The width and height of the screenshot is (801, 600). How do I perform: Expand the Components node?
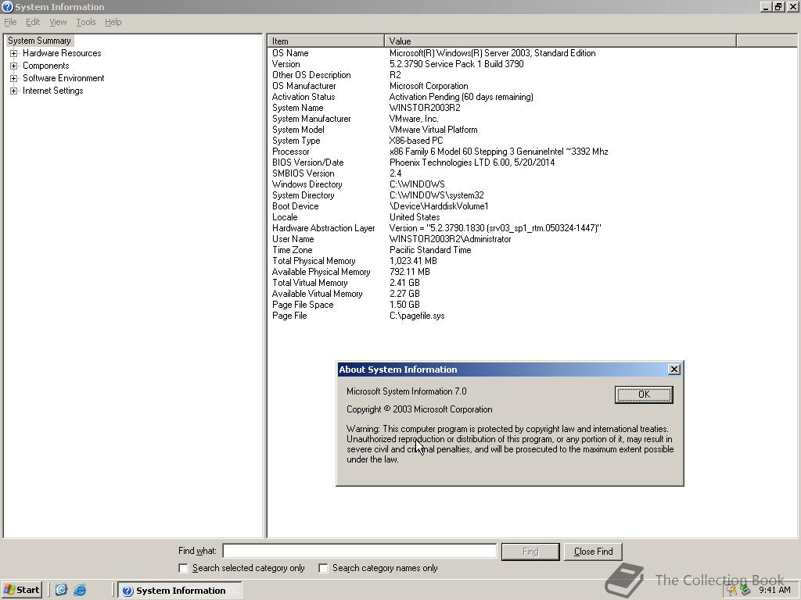point(14,66)
